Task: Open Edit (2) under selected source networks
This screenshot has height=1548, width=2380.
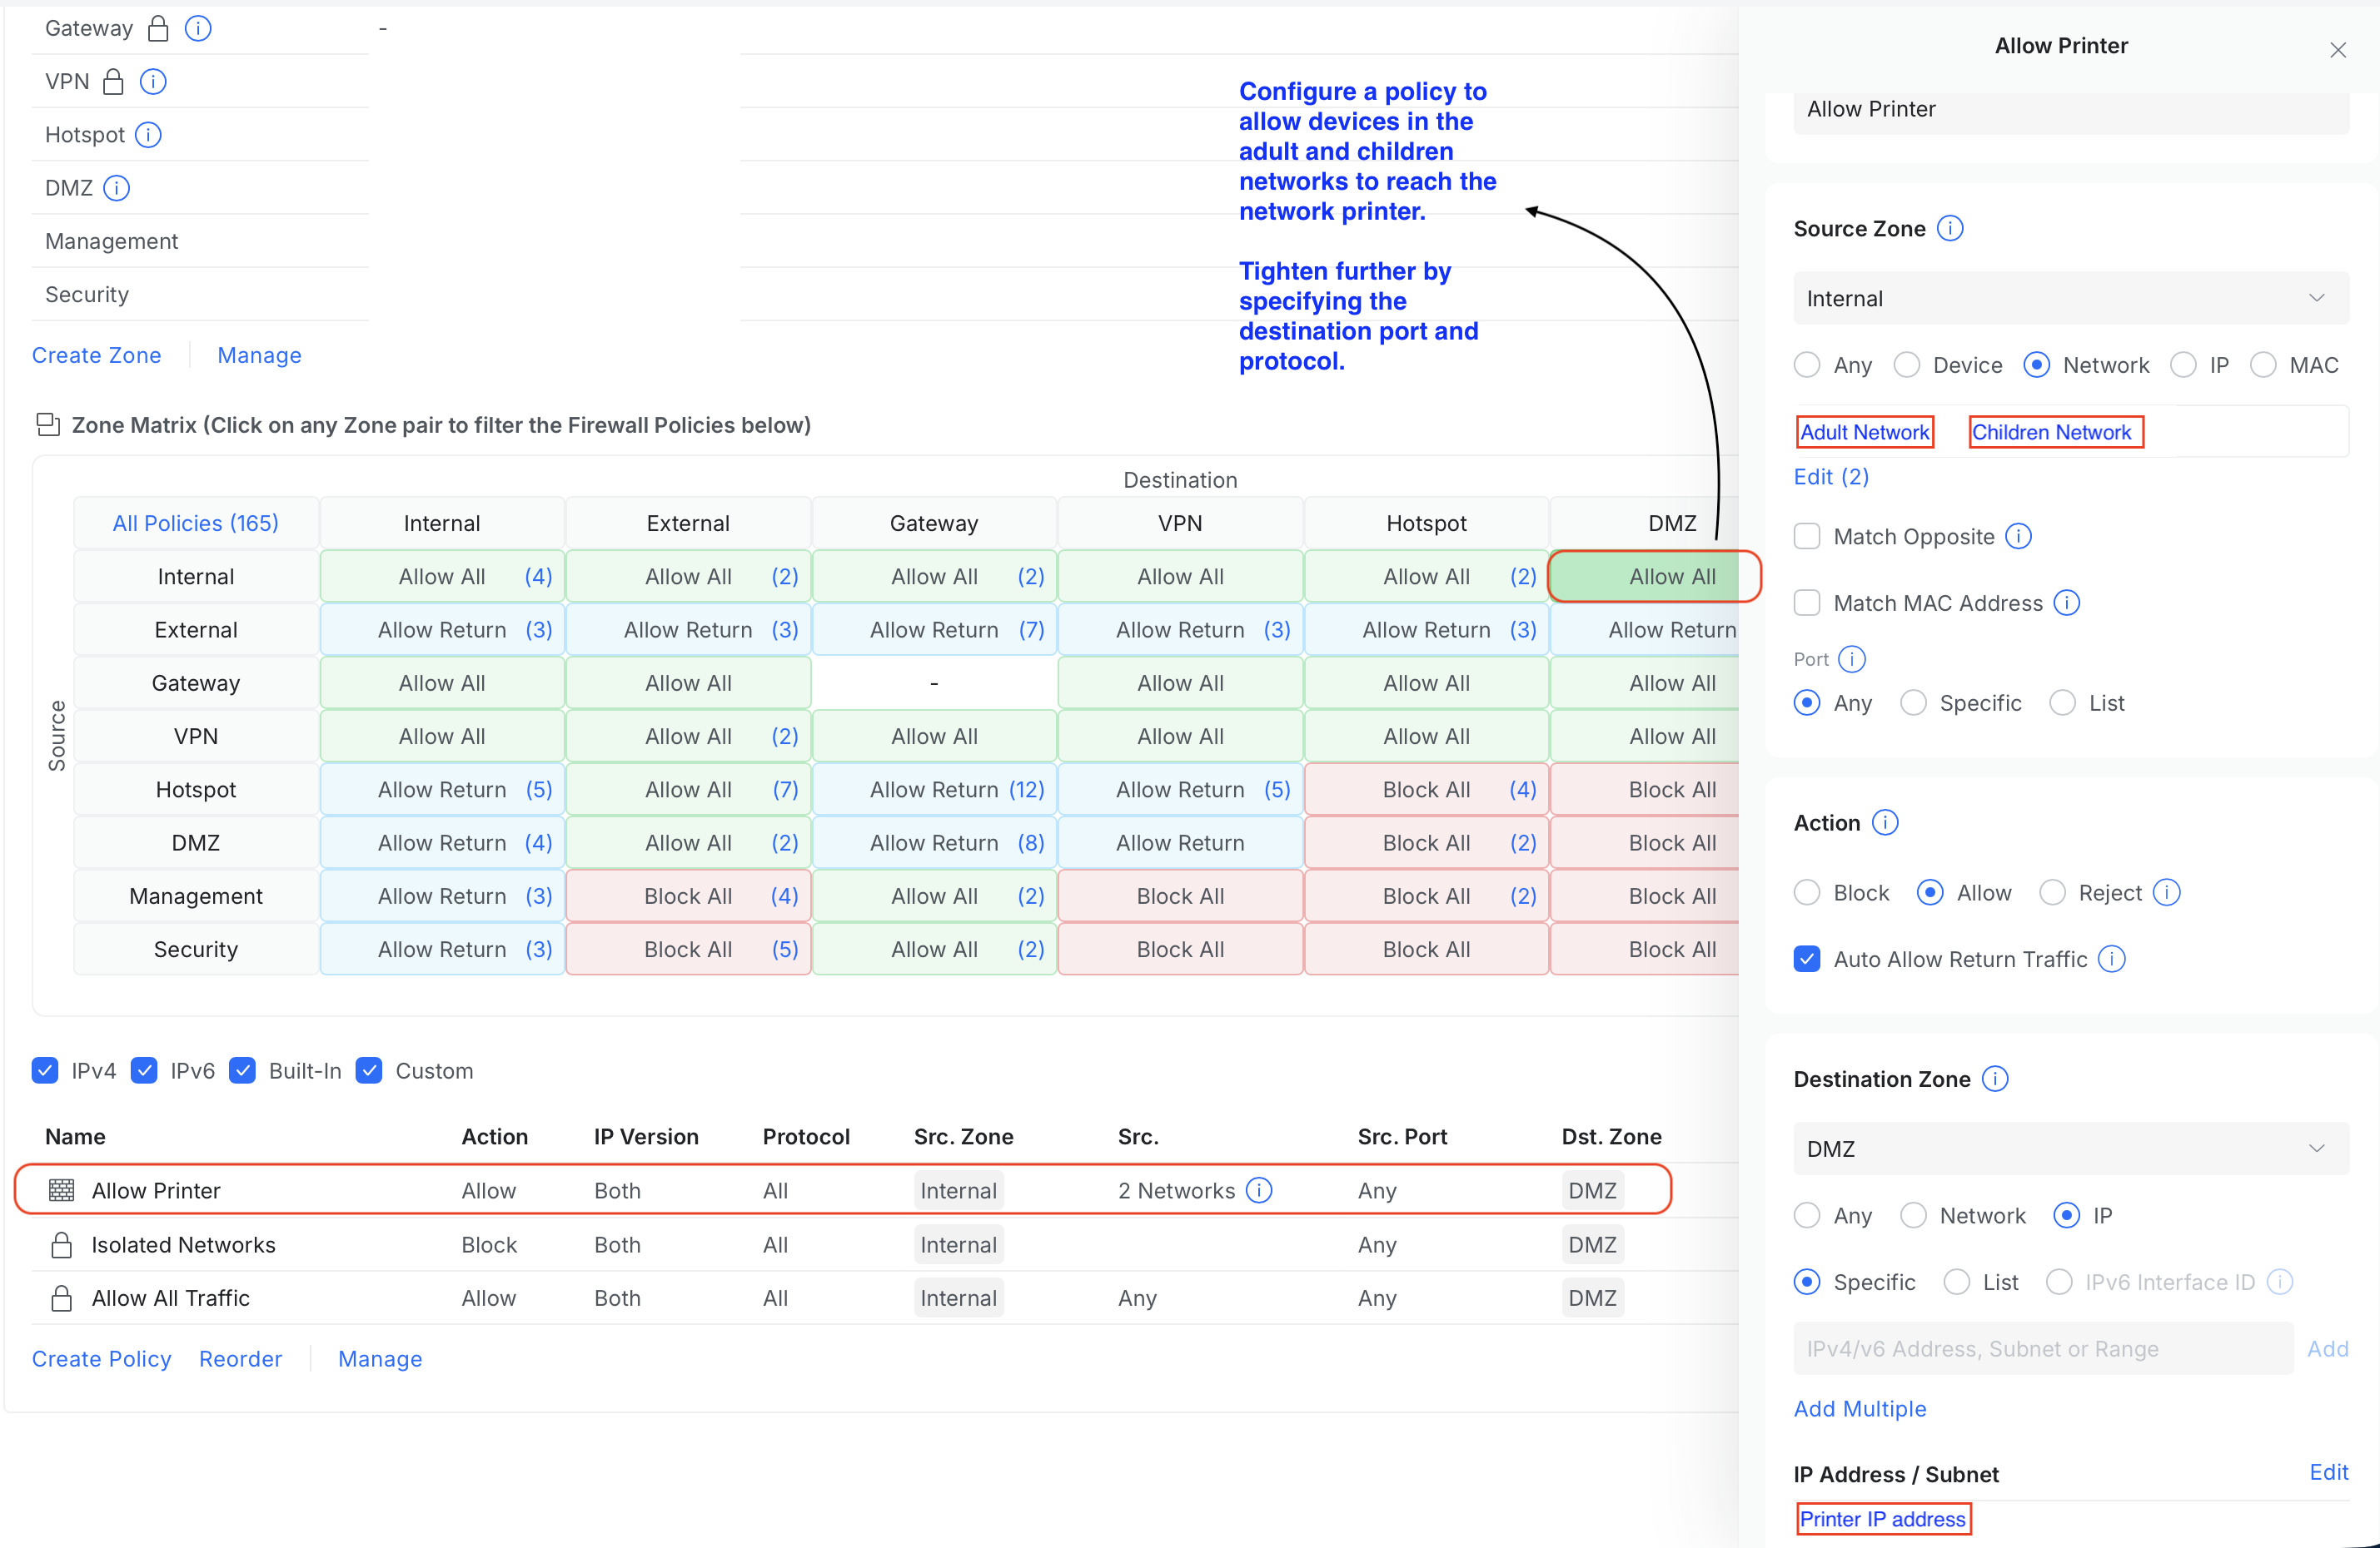Action: coord(1830,477)
